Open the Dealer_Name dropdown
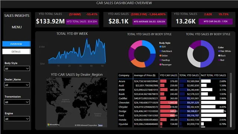Image resolution: width=238 pixels, height=134 pixels. (17, 85)
